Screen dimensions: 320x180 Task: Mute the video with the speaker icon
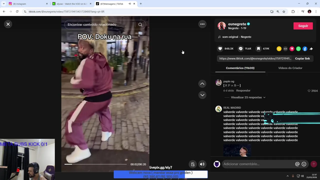click(x=202, y=164)
